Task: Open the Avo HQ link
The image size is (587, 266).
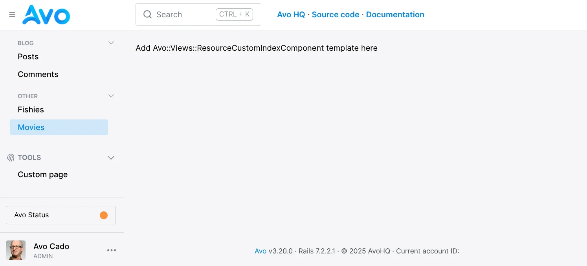Action: (291, 15)
